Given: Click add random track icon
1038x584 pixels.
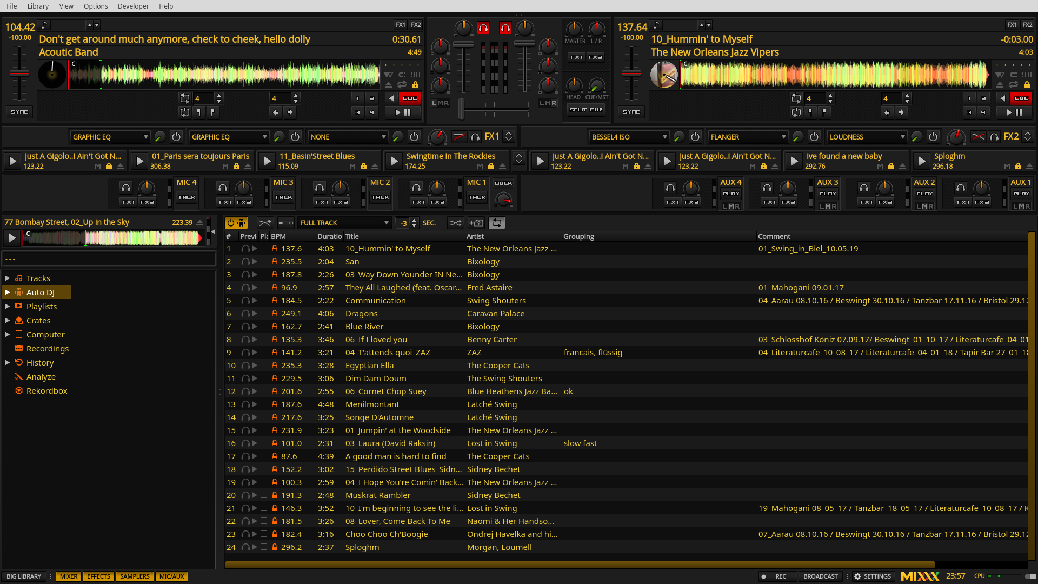Looking at the screenshot, I should click(x=476, y=223).
